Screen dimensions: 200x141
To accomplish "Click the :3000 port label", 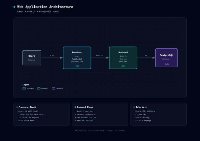I will [77, 66].
